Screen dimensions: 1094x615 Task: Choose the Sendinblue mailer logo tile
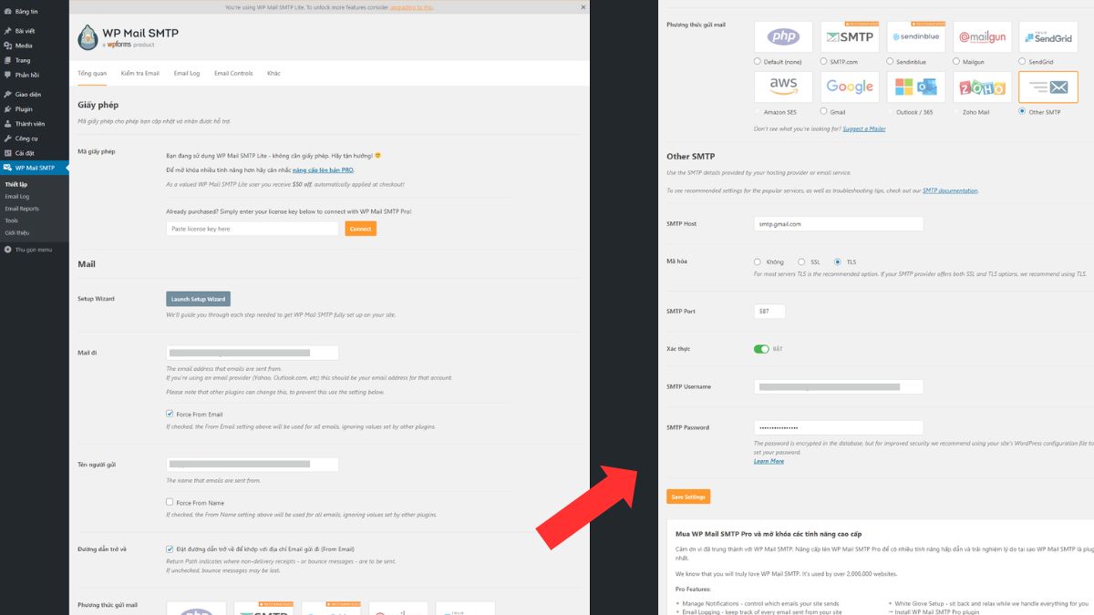[916, 37]
